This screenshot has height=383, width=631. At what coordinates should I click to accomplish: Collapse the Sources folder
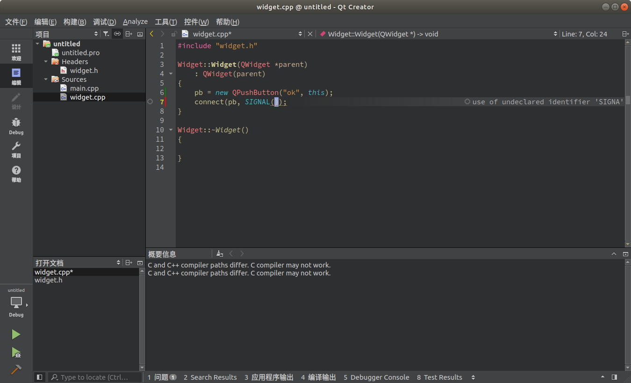tap(46, 79)
